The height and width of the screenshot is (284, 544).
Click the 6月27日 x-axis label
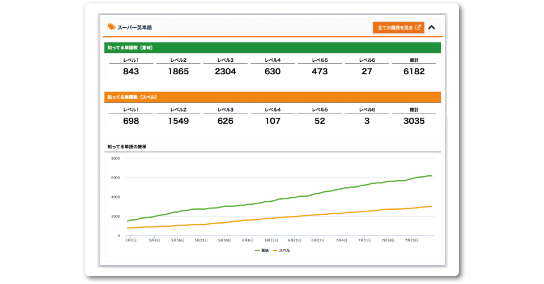(x=318, y=240)
